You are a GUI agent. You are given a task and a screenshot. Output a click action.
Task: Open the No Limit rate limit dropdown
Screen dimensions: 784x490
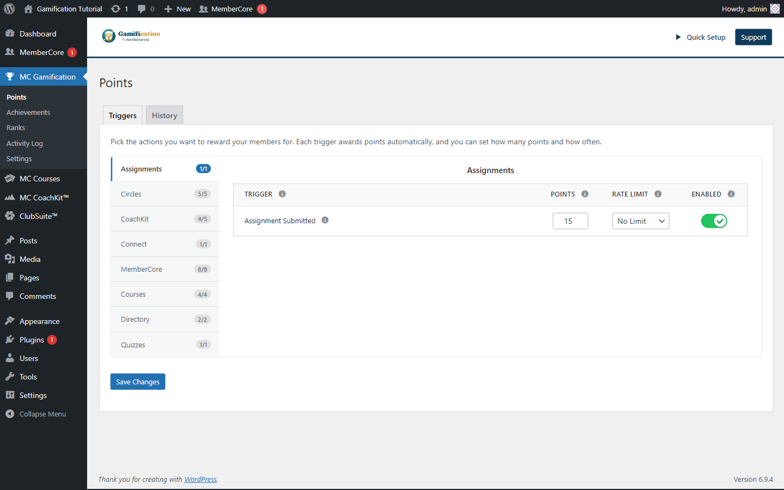coord(640,221)
